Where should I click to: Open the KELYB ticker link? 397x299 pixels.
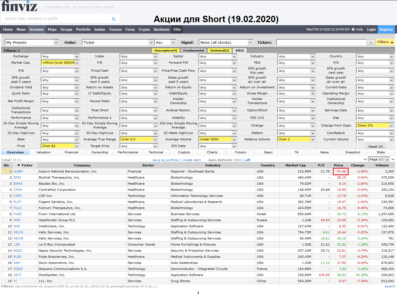point(19,238)
